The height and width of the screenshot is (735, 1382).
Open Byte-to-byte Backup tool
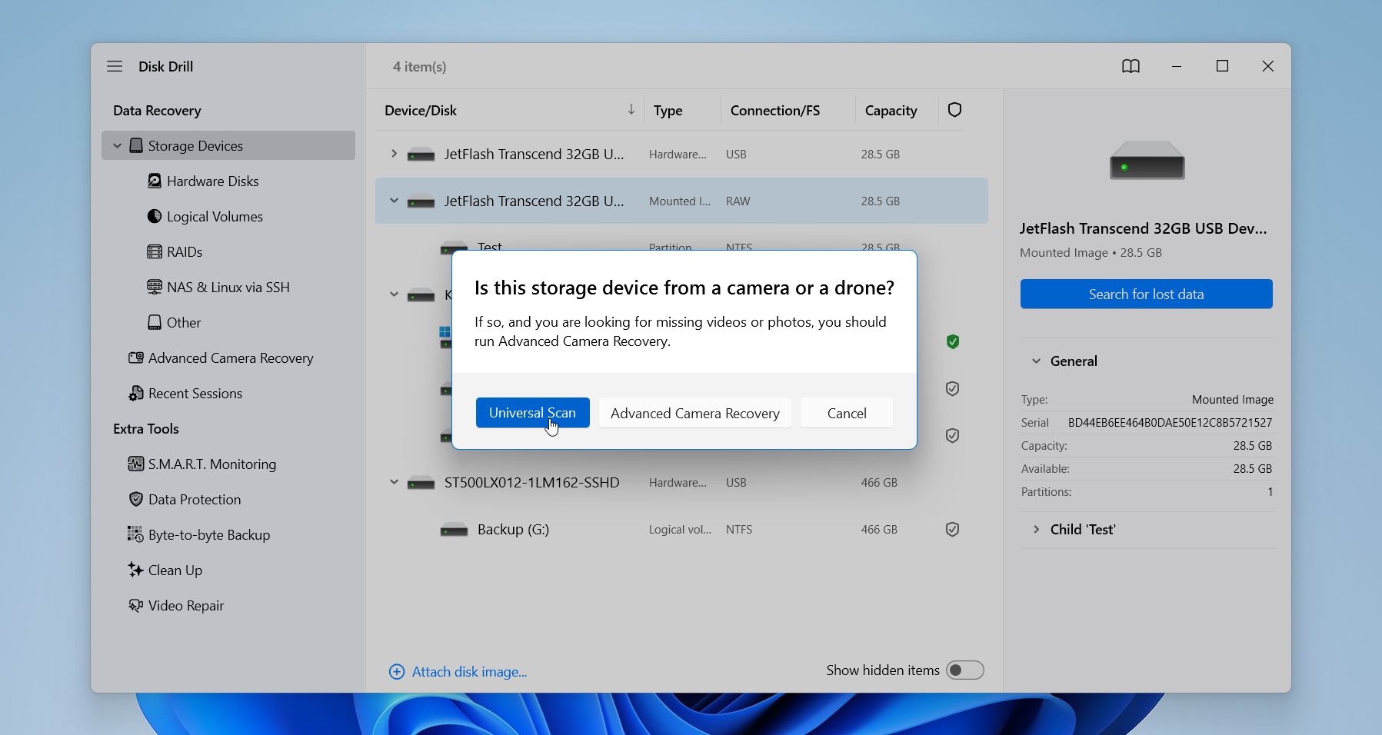[199, 535]
